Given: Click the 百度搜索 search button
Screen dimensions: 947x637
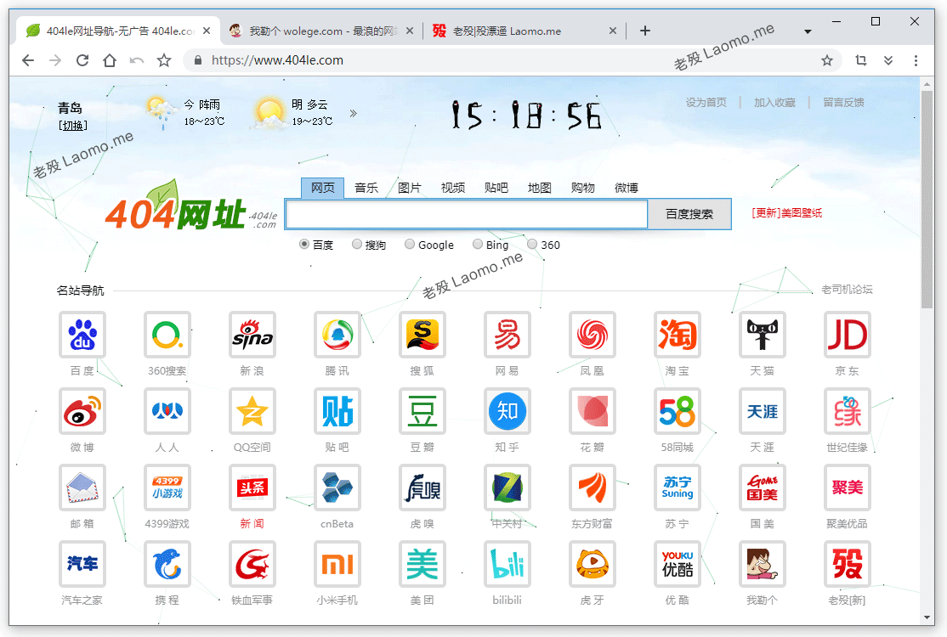Looking at the screenshot, I should (x=689, y=214).
